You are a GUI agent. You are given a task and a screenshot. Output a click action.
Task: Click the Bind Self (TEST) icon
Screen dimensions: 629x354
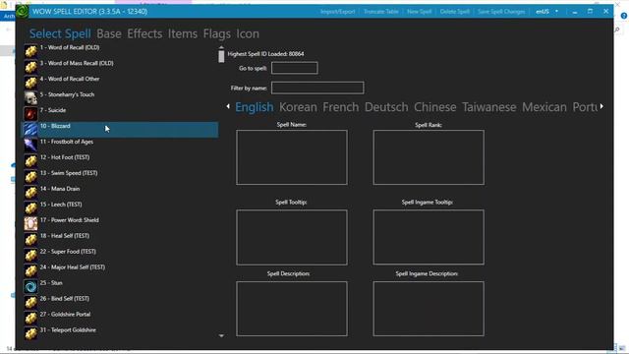point(30,302)
